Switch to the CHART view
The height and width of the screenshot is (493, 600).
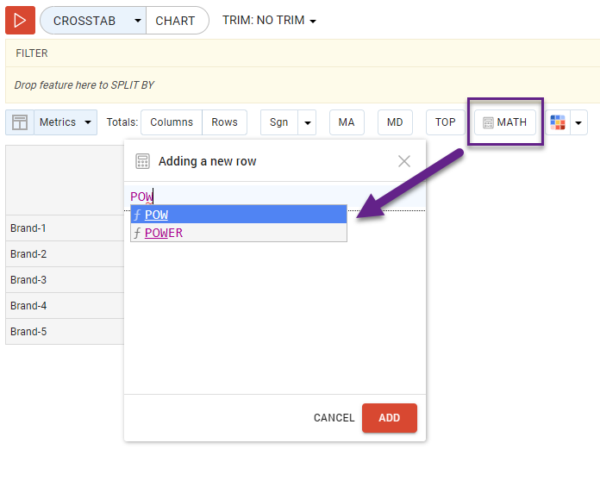point(176,21)
